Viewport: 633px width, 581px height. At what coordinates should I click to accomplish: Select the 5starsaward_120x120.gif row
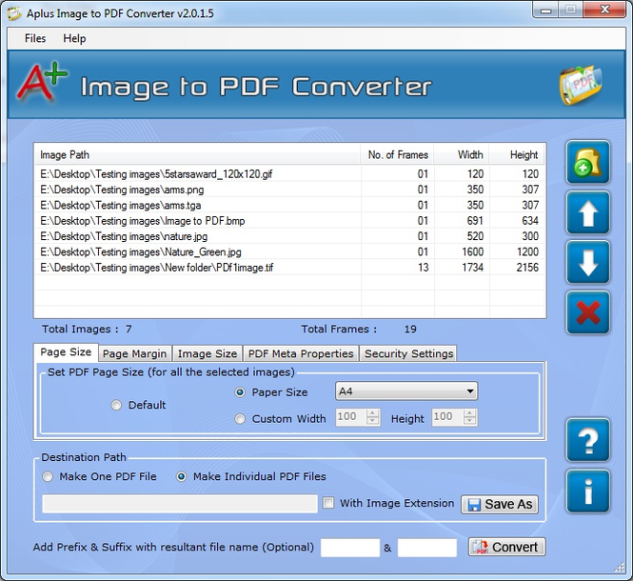point(290,174)
